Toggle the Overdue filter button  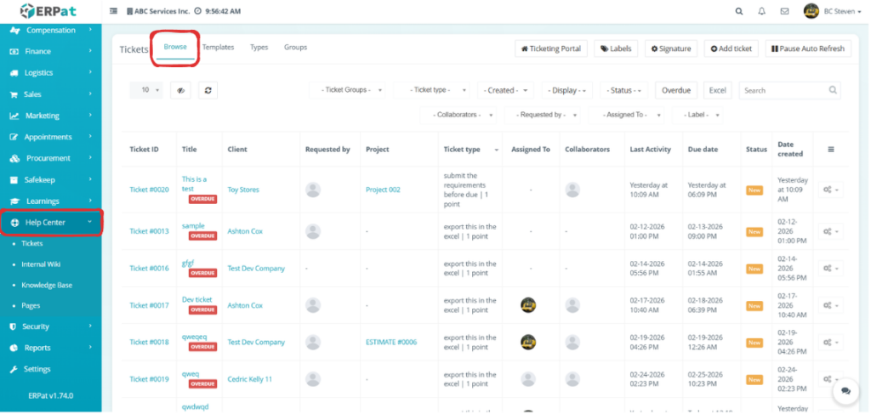[x=676, y=90]
